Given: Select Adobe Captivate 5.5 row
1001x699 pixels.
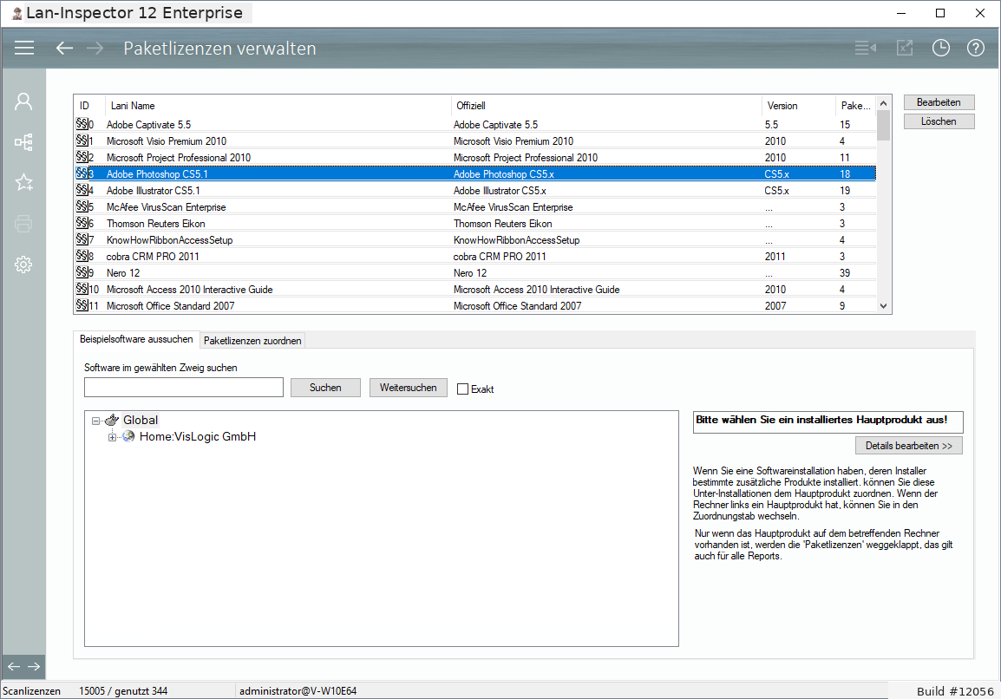Looking at the screenshot, I should (x=475, y=125).
